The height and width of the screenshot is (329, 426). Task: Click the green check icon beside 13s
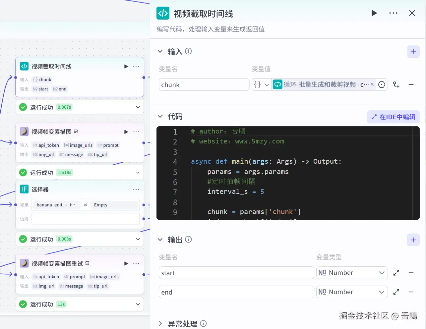tap(23, 304)
